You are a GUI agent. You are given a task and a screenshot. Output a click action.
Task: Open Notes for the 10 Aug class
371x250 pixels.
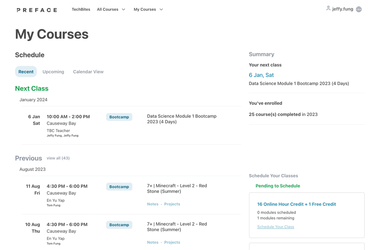coord(153,242)
